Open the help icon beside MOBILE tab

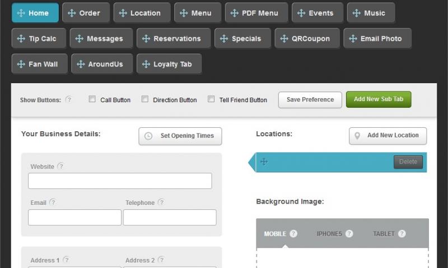pyautogui.click(x=293, y=233)
